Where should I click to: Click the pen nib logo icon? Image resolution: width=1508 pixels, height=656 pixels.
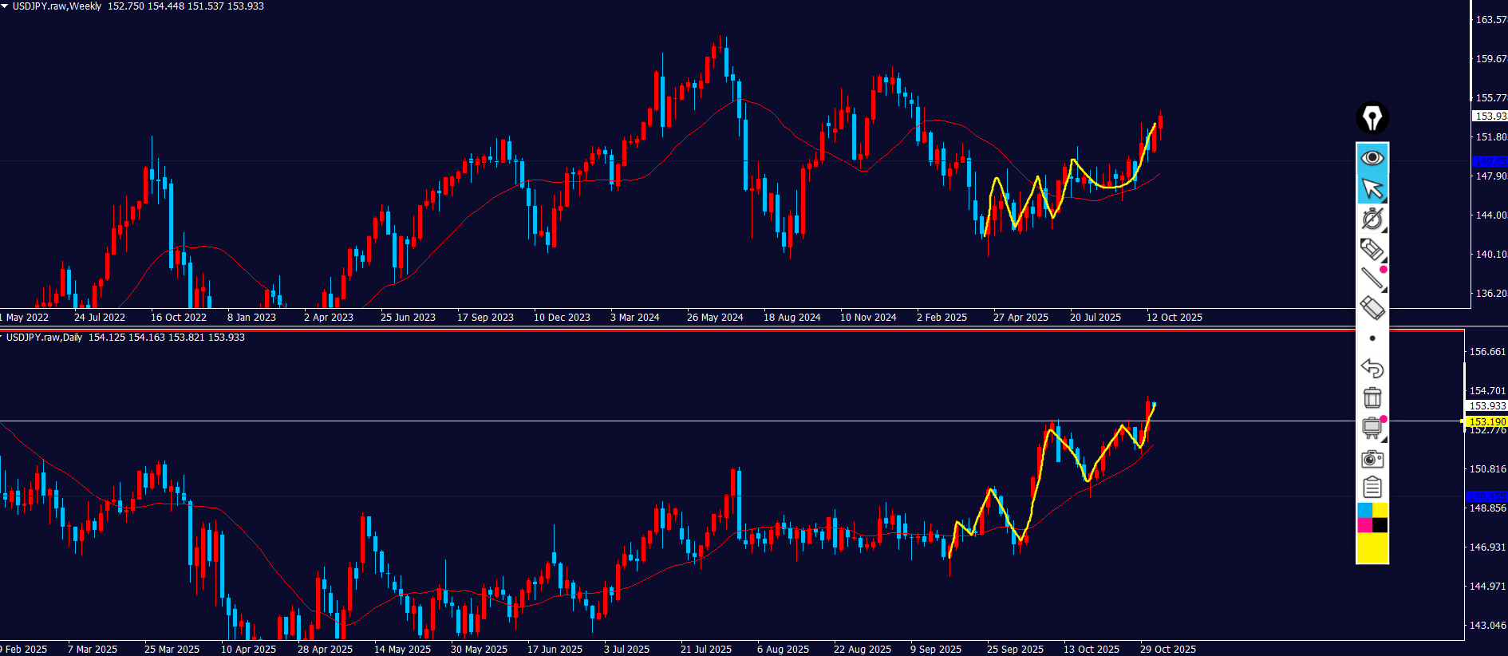point(1372,119)
